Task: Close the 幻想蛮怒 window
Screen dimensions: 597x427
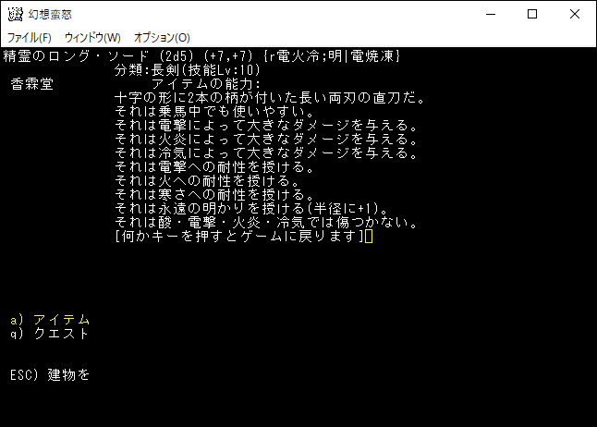Action: tap(575, 15)
